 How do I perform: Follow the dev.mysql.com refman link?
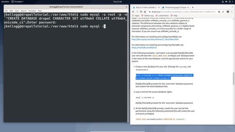click(x=155, y=39)
